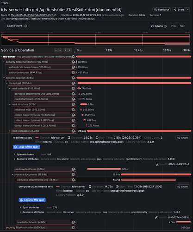
Task: Share the compose attachments urls span details
Action: coord(182,187)
